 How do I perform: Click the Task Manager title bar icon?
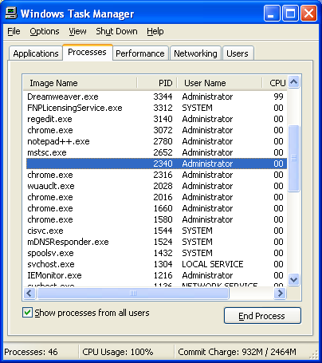[11, 13]
